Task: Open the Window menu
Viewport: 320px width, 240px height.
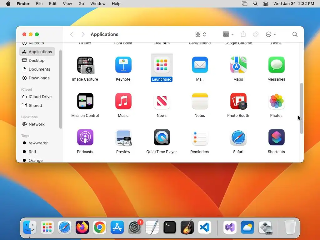Action: (x=98, y=4)
